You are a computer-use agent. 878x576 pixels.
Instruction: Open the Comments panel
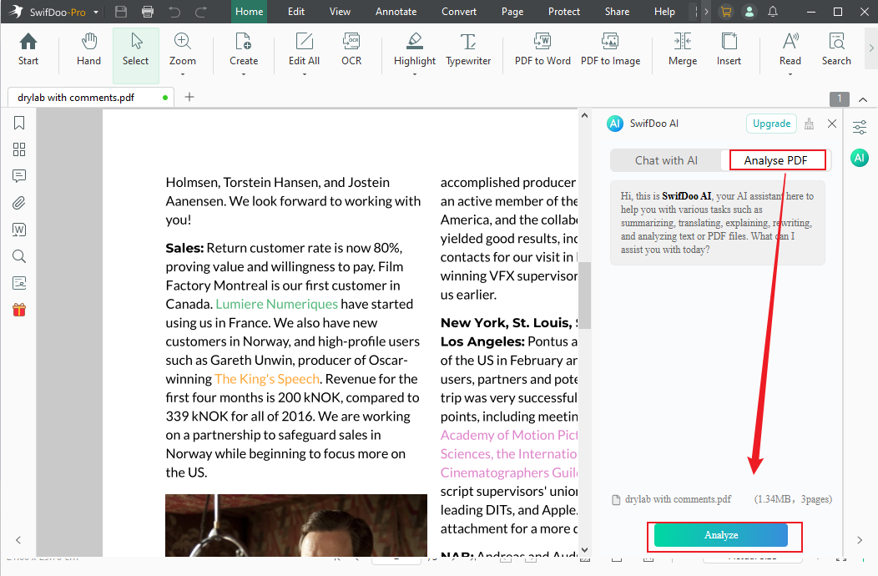[18, 176]
